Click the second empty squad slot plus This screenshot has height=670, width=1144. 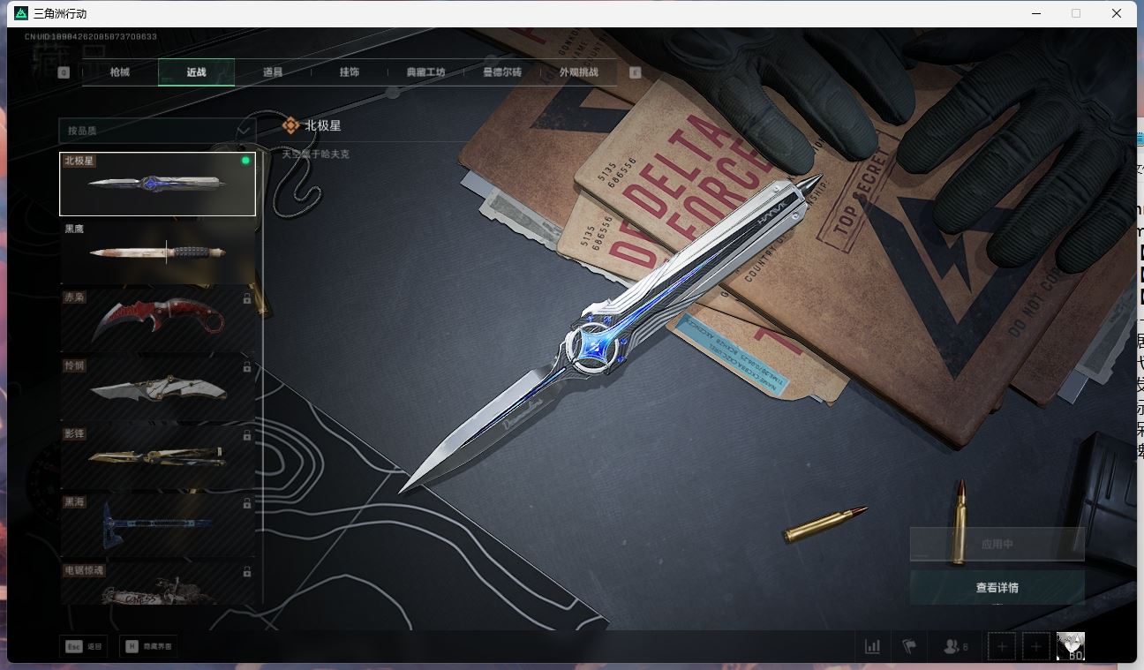pos(1036,646)
